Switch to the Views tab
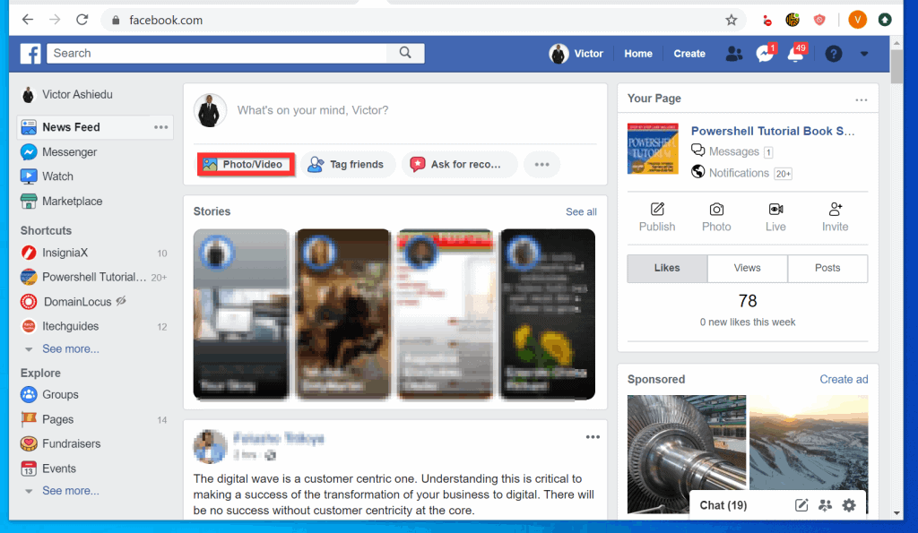Viewport: 918px width, 533px height. [x=747, y=268]
